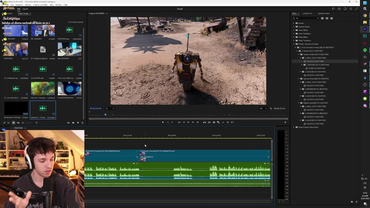The image size is (370, 208).
Task: Click the Mark In bracket icon
Action: 168,122
